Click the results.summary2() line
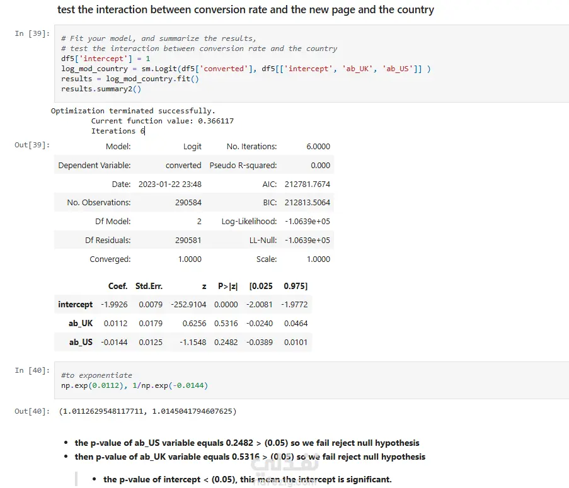The width and height of the screenshot is (569, 488). tap(101, 89)
